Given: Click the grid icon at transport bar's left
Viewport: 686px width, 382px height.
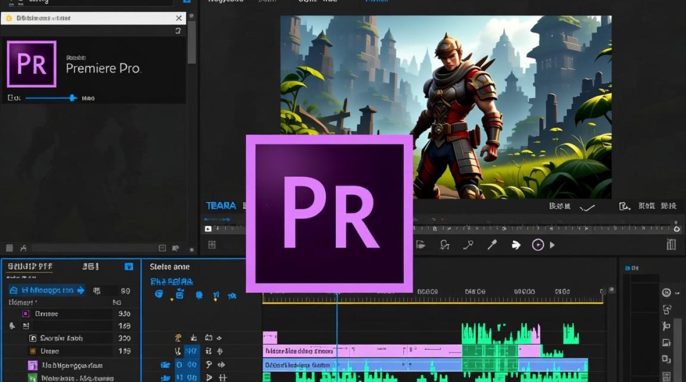Looking at the screenshot, I should [212, 245].
